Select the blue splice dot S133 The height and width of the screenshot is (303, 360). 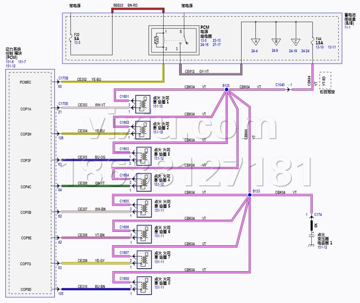tap(250, 195)
